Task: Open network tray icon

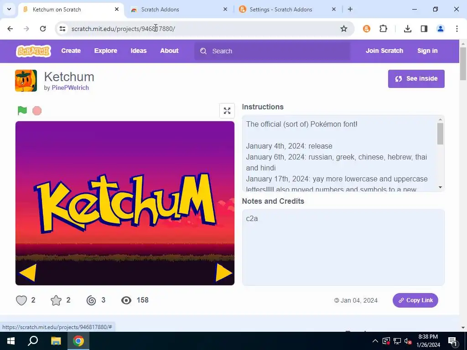Action: (x=397, y=341)
